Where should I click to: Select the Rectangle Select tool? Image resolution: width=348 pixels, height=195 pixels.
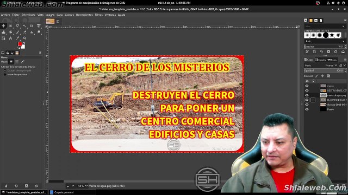click(x=10, y=26)
